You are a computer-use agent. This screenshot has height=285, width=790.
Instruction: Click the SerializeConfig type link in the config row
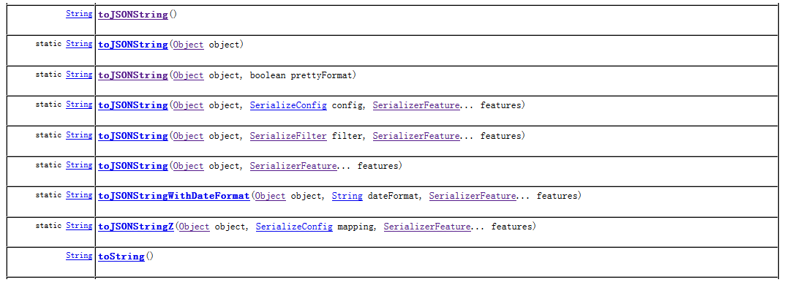(288, 106)
